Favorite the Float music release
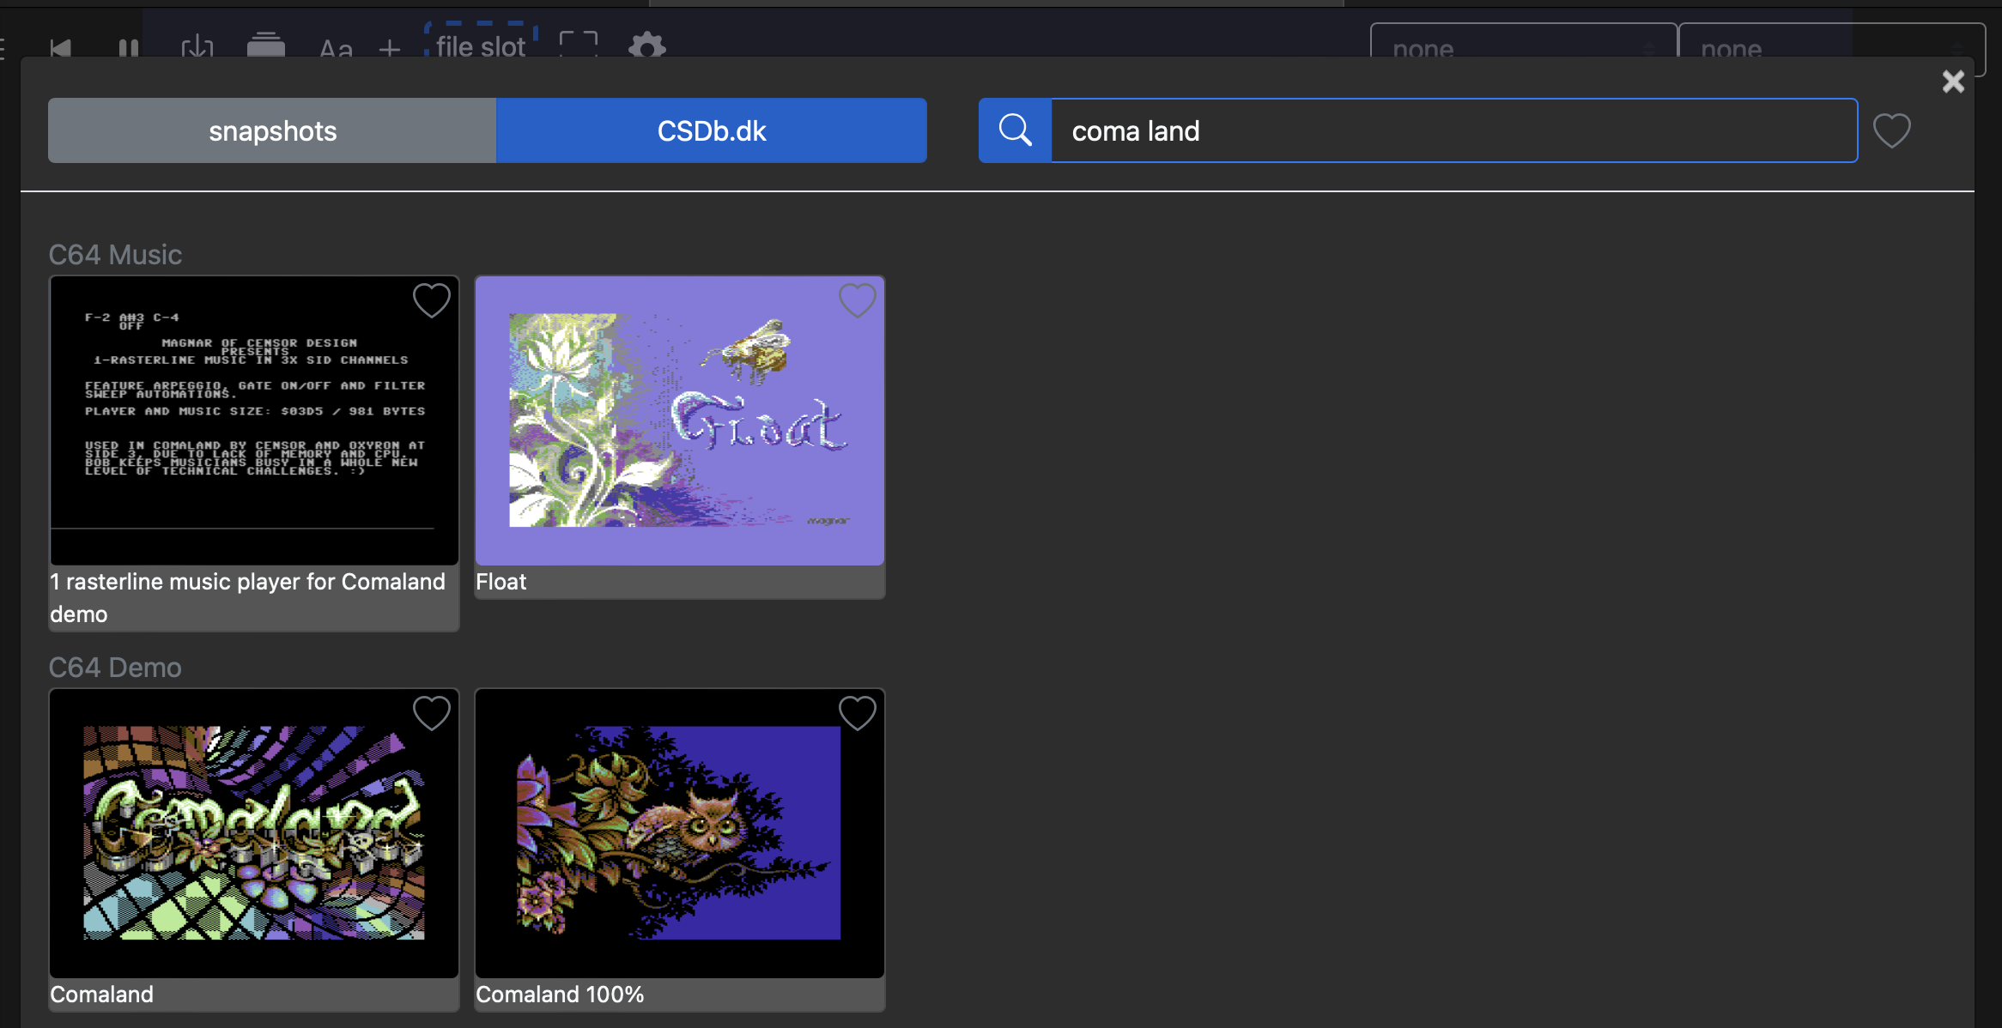 pos(857,301)
